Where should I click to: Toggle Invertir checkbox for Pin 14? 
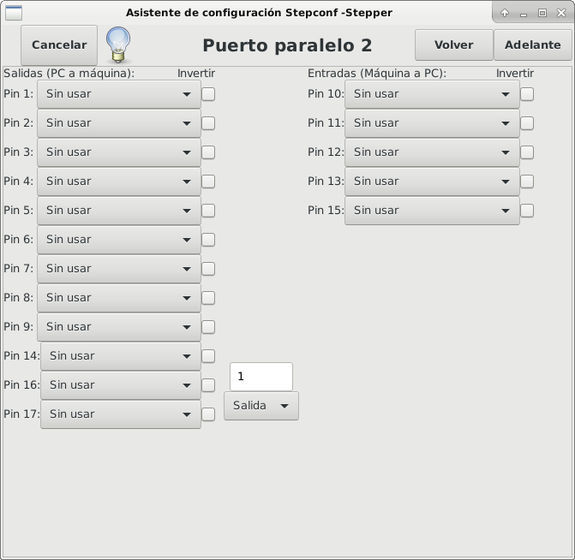[x=208, y=356]
